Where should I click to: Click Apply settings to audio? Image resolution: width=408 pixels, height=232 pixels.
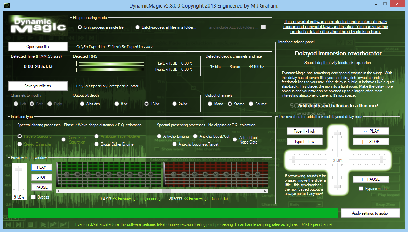pos(370,213)
